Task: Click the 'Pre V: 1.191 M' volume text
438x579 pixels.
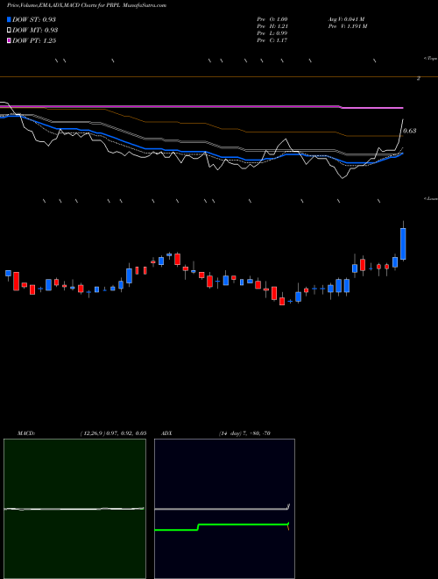Action: pyautogui.click(x=348, y=26)
